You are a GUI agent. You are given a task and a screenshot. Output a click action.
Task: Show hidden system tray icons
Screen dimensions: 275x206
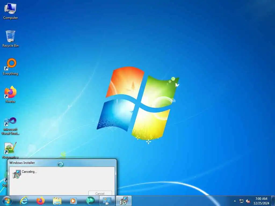[235, 201]
